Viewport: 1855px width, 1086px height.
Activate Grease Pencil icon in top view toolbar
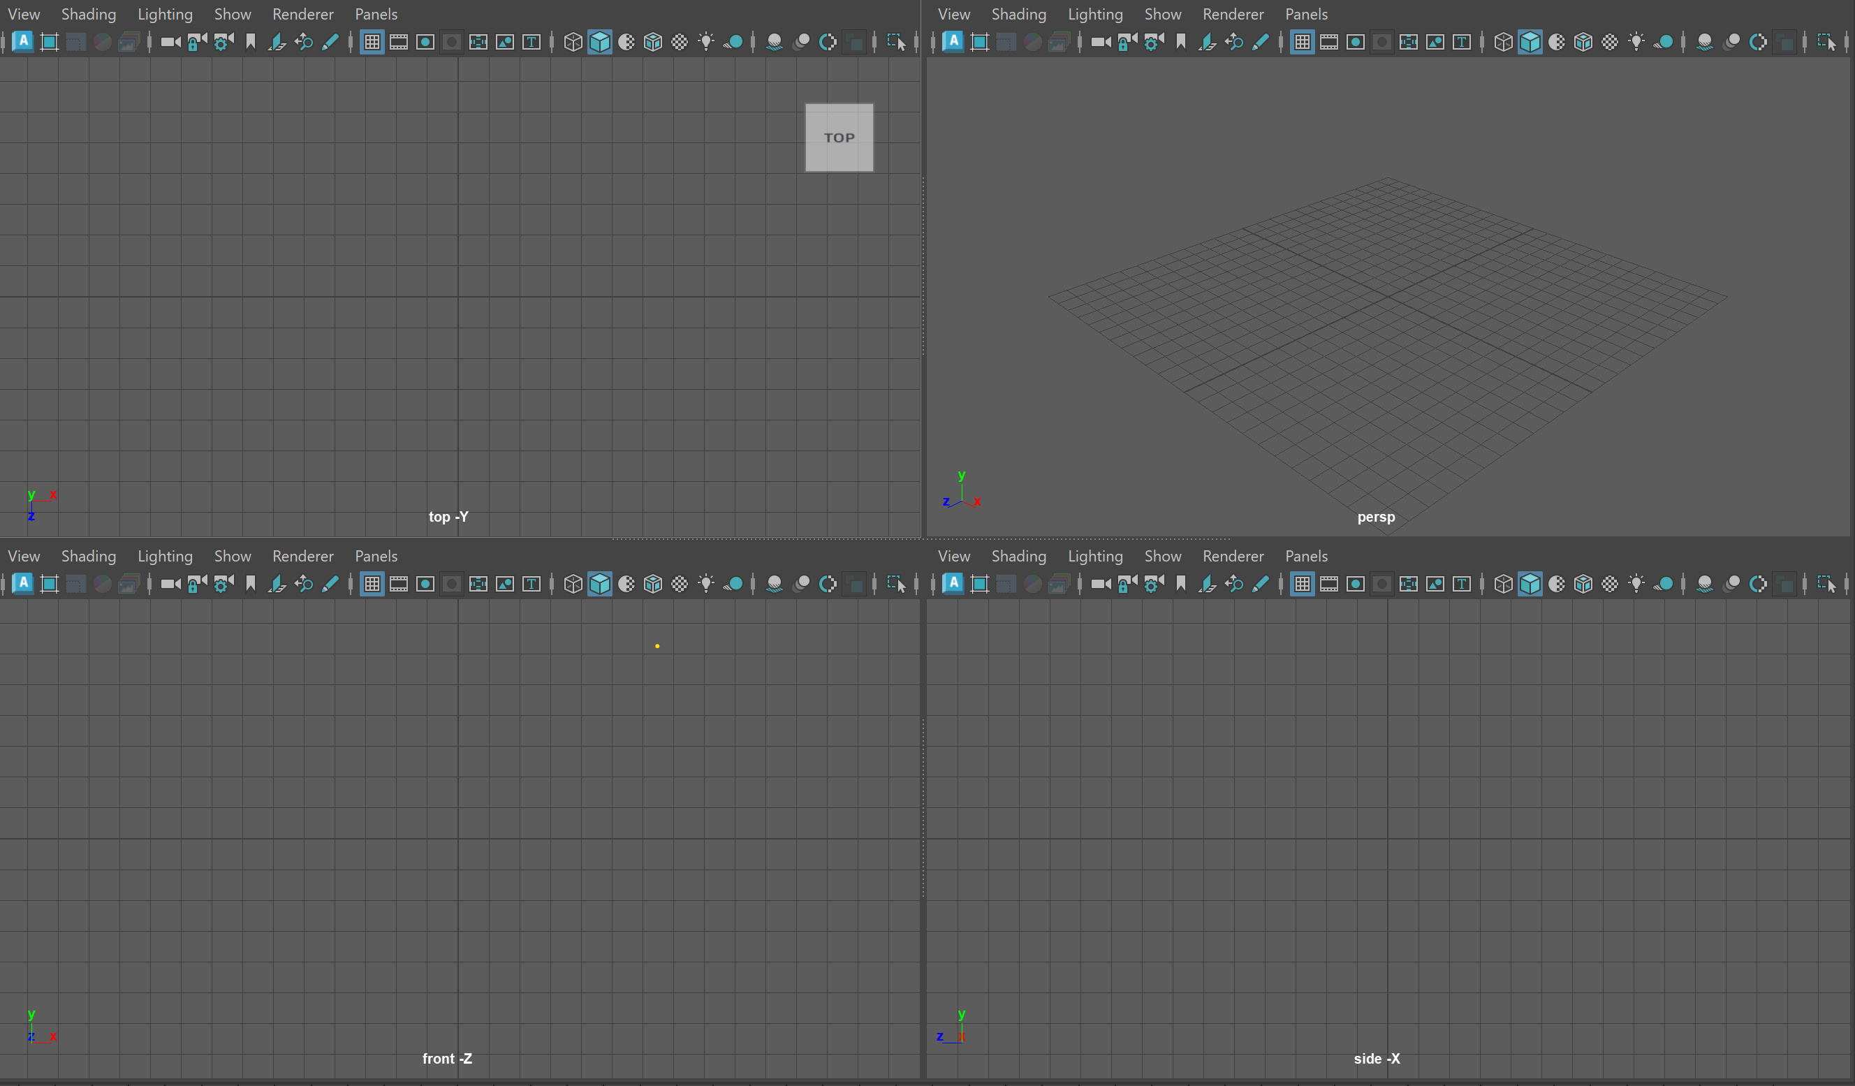(330, 42)
